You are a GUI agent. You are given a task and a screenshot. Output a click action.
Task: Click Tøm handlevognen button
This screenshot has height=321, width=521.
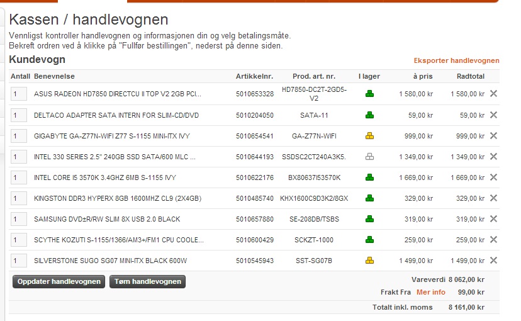[x=147, y=281]
